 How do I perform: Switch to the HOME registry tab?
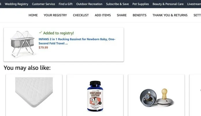click(x=33, y=15)
